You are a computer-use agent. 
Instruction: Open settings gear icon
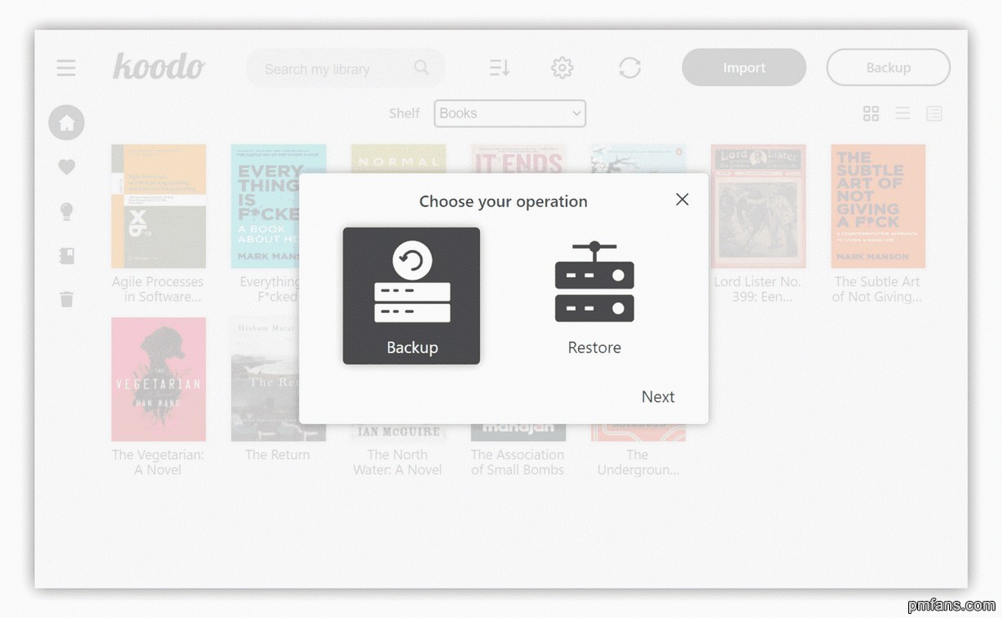(x=562, y=68)
